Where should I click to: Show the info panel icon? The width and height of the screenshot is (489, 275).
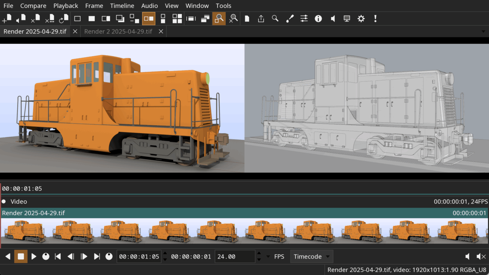pos(318,18)
